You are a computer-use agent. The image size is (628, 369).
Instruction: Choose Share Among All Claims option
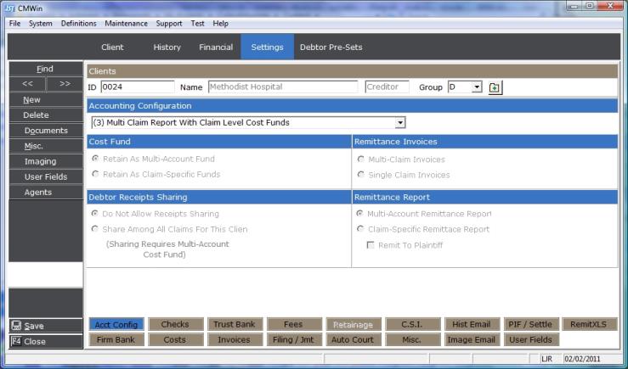click(x=95, y=229)
